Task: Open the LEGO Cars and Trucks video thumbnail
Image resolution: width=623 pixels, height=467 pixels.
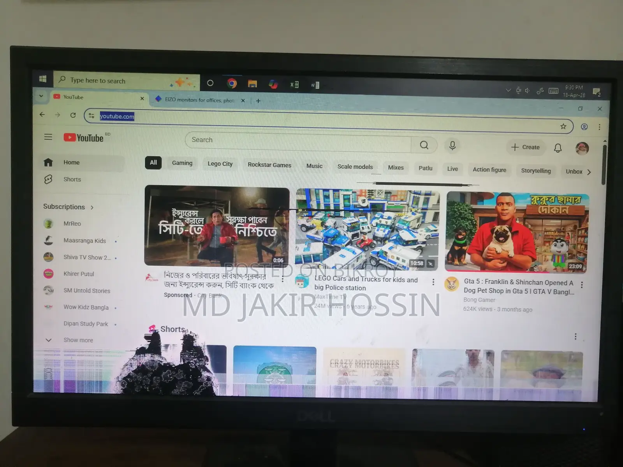Action: tap(367, 230)
